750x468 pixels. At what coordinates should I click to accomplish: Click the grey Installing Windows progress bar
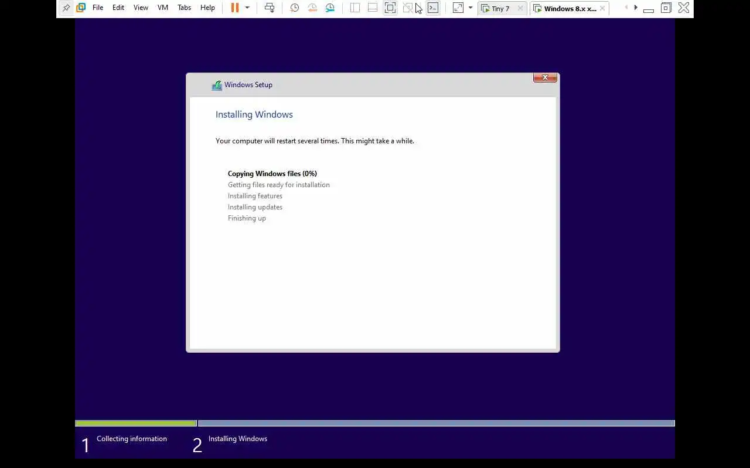[436, 423]
